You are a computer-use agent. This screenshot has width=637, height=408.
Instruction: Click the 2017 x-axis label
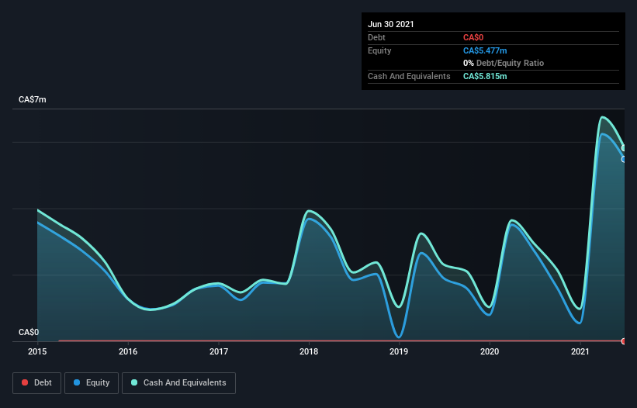pyautogui.click(x=219, y=351)
